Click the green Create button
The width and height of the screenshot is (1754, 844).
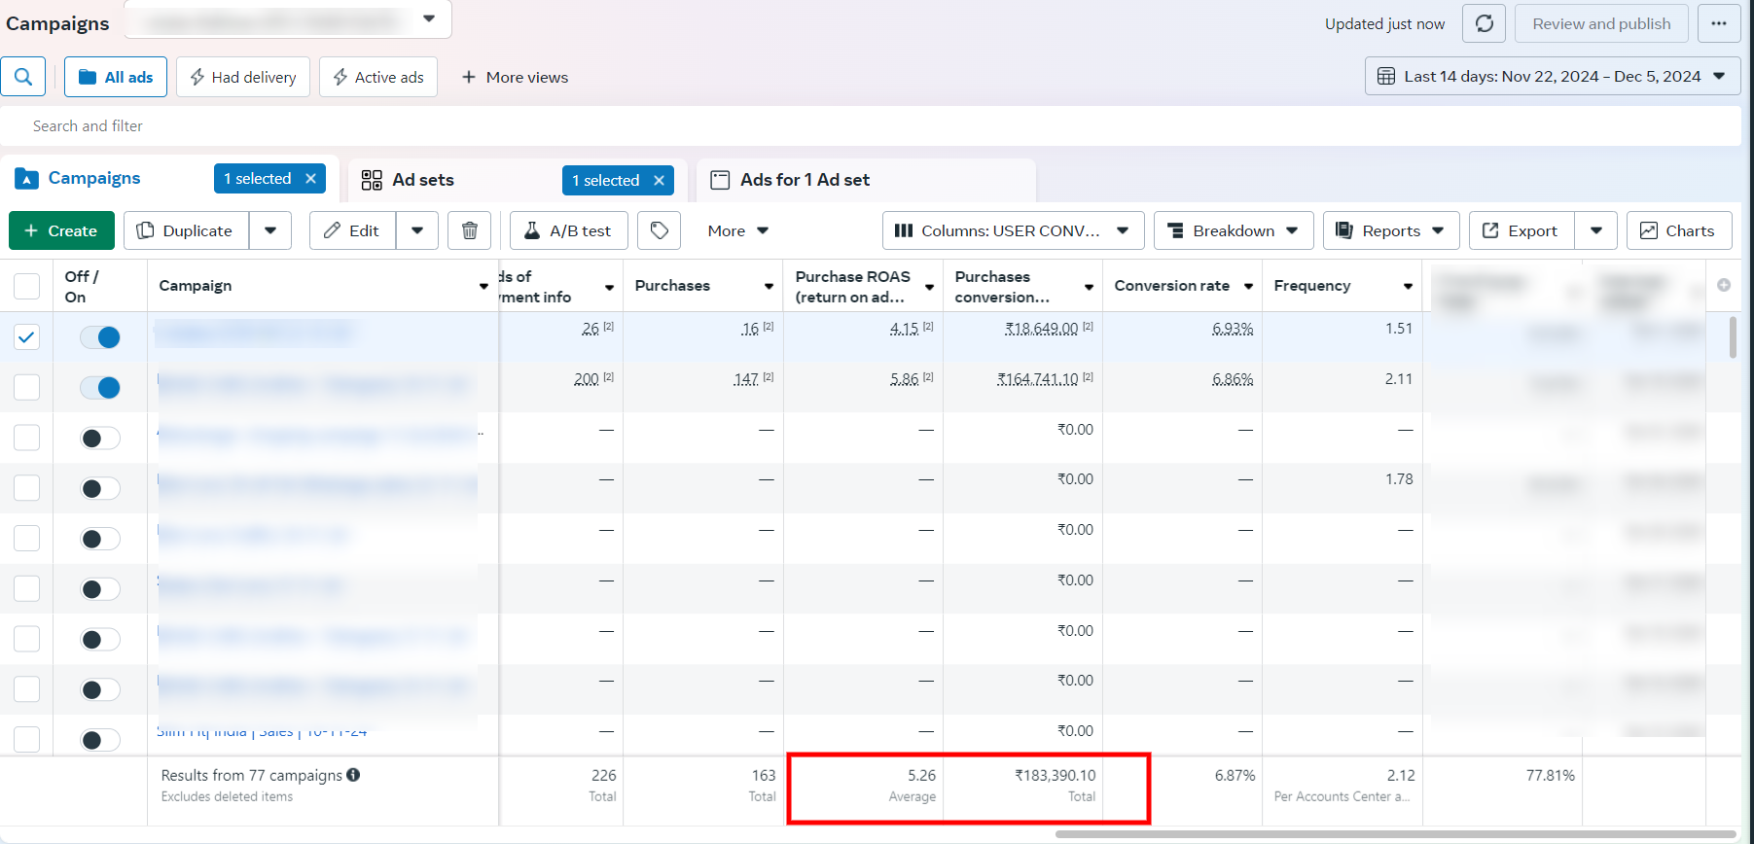61,230
